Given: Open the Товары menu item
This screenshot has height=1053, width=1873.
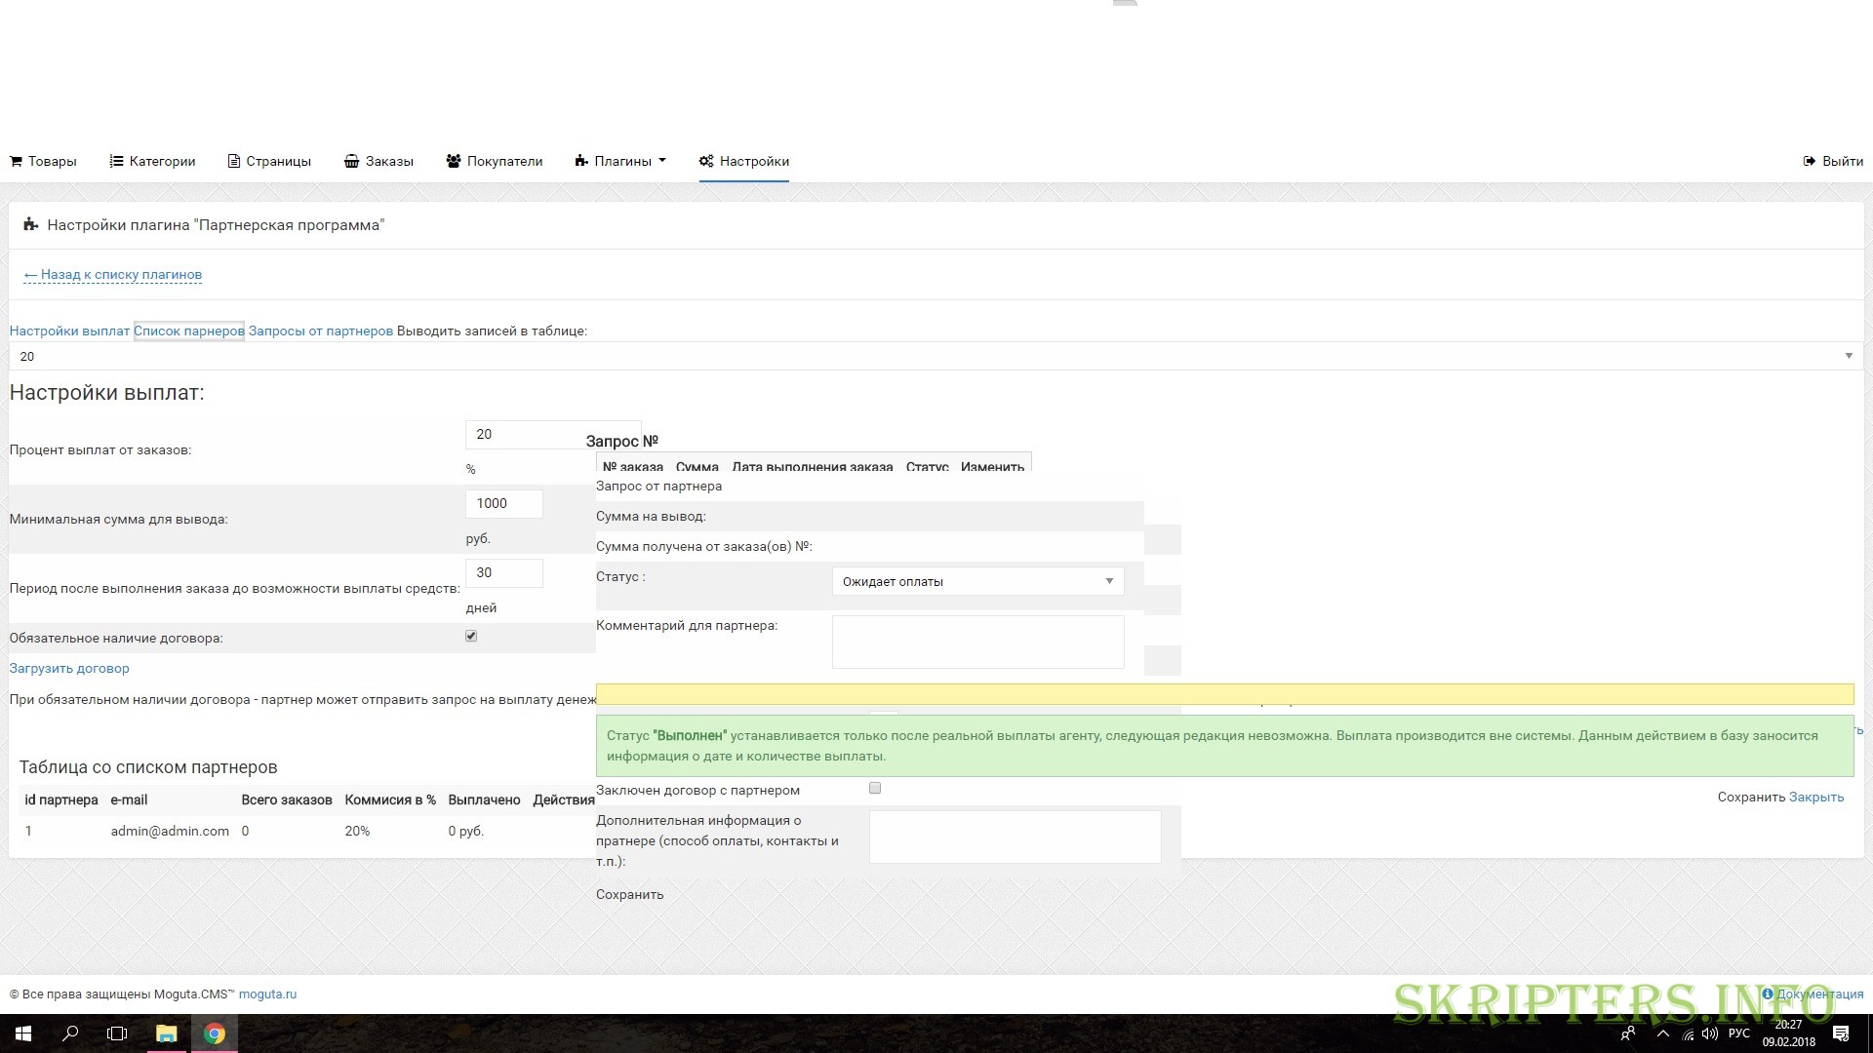Looking at the screenshot, I should (x=43, y=161).
